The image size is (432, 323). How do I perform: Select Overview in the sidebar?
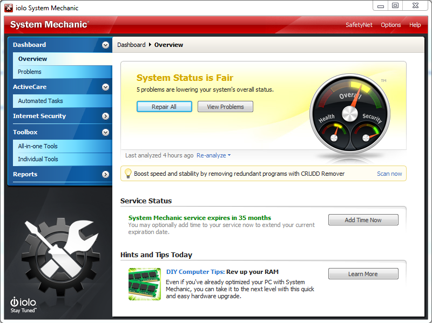(x=63, y=59)
